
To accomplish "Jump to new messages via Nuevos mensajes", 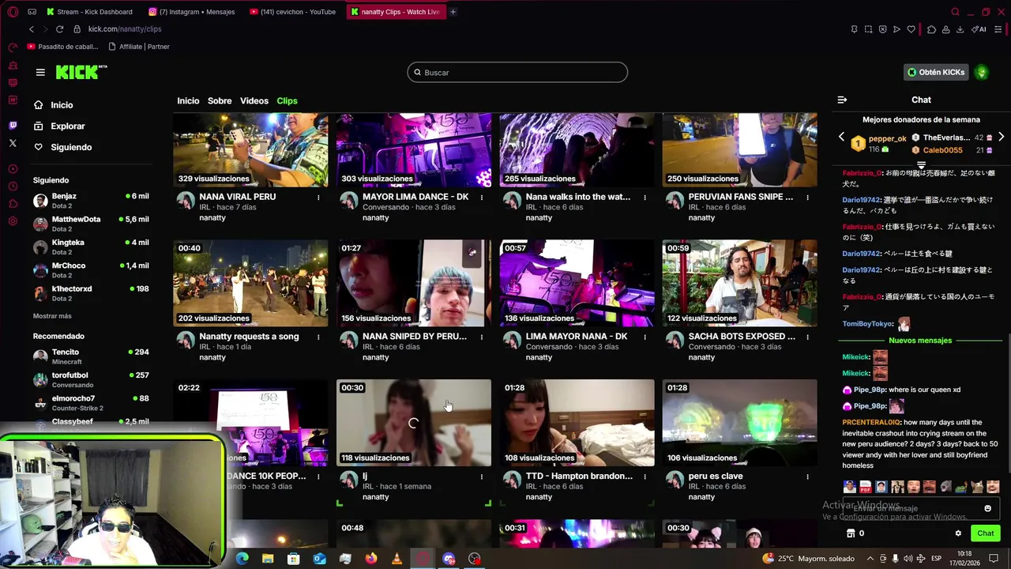I will (x=920, y=341).
